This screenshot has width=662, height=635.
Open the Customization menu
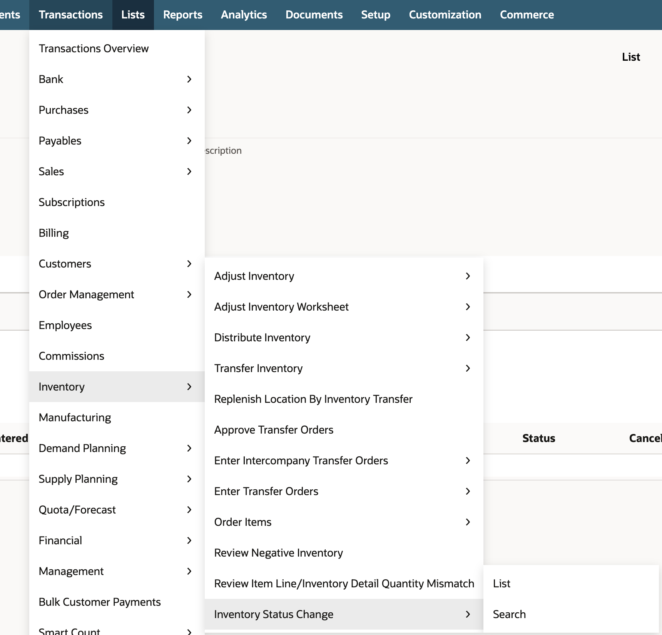coord(445,15)
